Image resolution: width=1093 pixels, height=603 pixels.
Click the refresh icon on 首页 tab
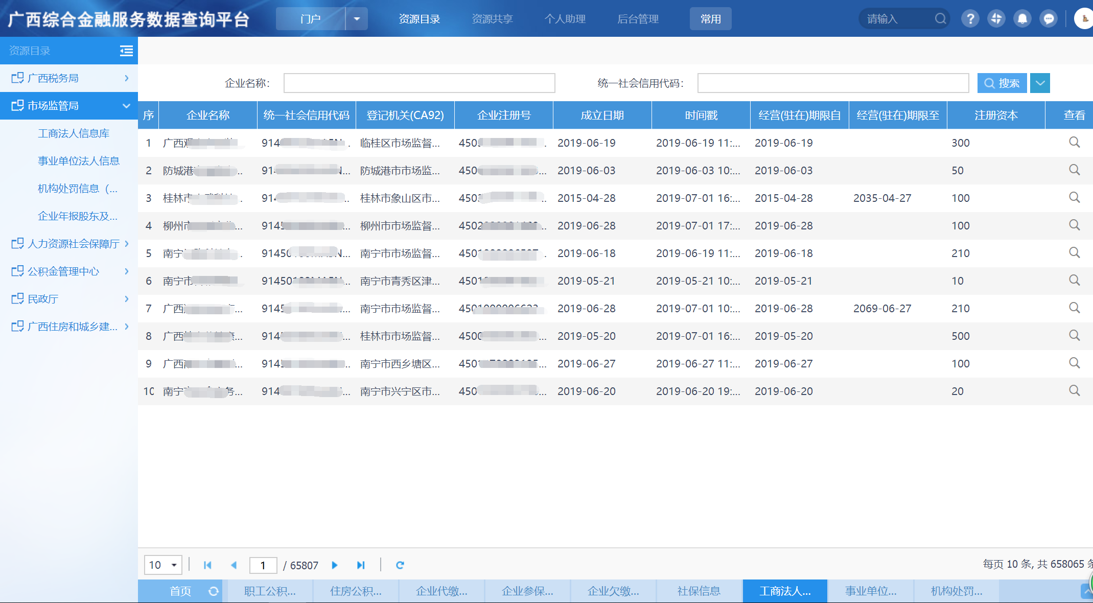coord(214,591)
